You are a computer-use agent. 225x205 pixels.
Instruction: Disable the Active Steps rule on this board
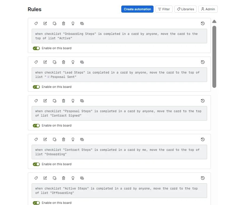pos(36,203)
